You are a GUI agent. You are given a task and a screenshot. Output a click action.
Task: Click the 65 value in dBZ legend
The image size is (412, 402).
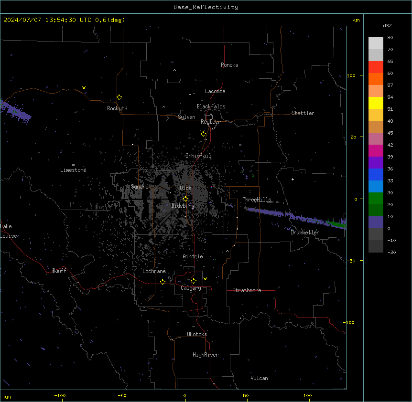[390, 62]
